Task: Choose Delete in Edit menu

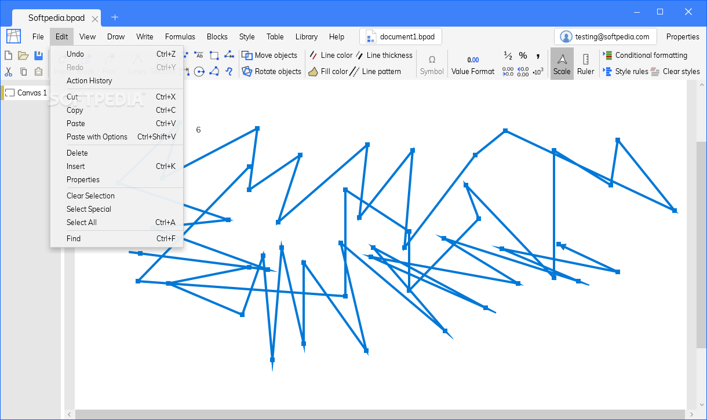Action: tap(117, 153)
